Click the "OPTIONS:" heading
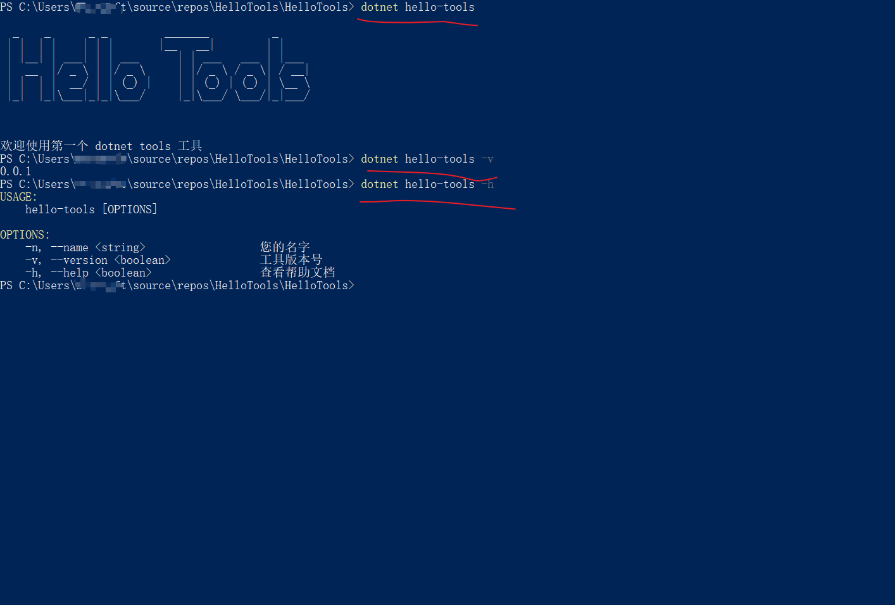The image size is (895, 605). [25, 235]
